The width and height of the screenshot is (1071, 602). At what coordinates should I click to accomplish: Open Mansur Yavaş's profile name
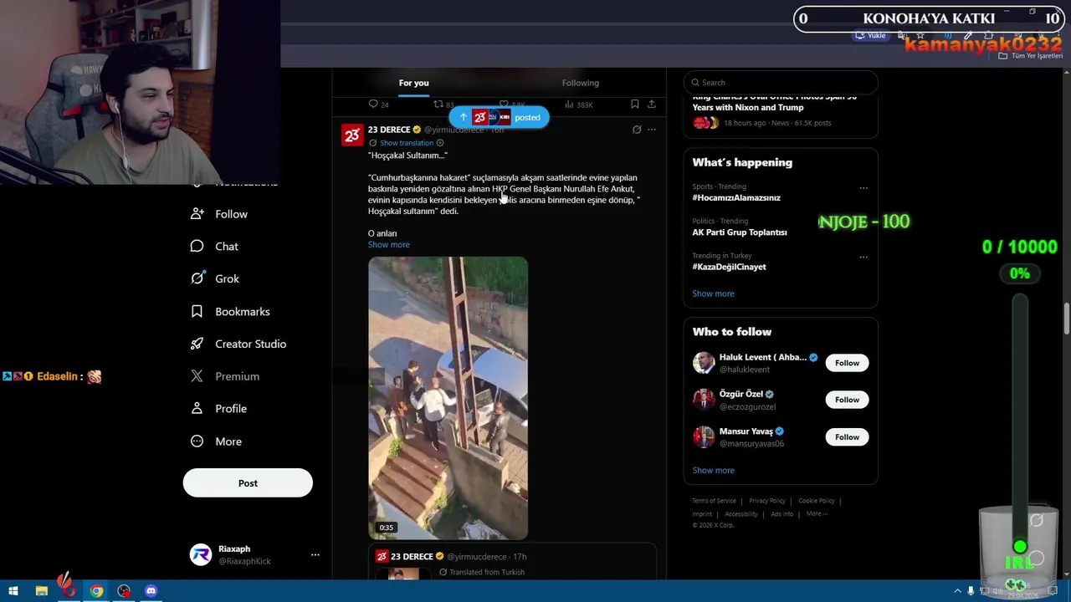pyautogui.click(x=746, y=431)
